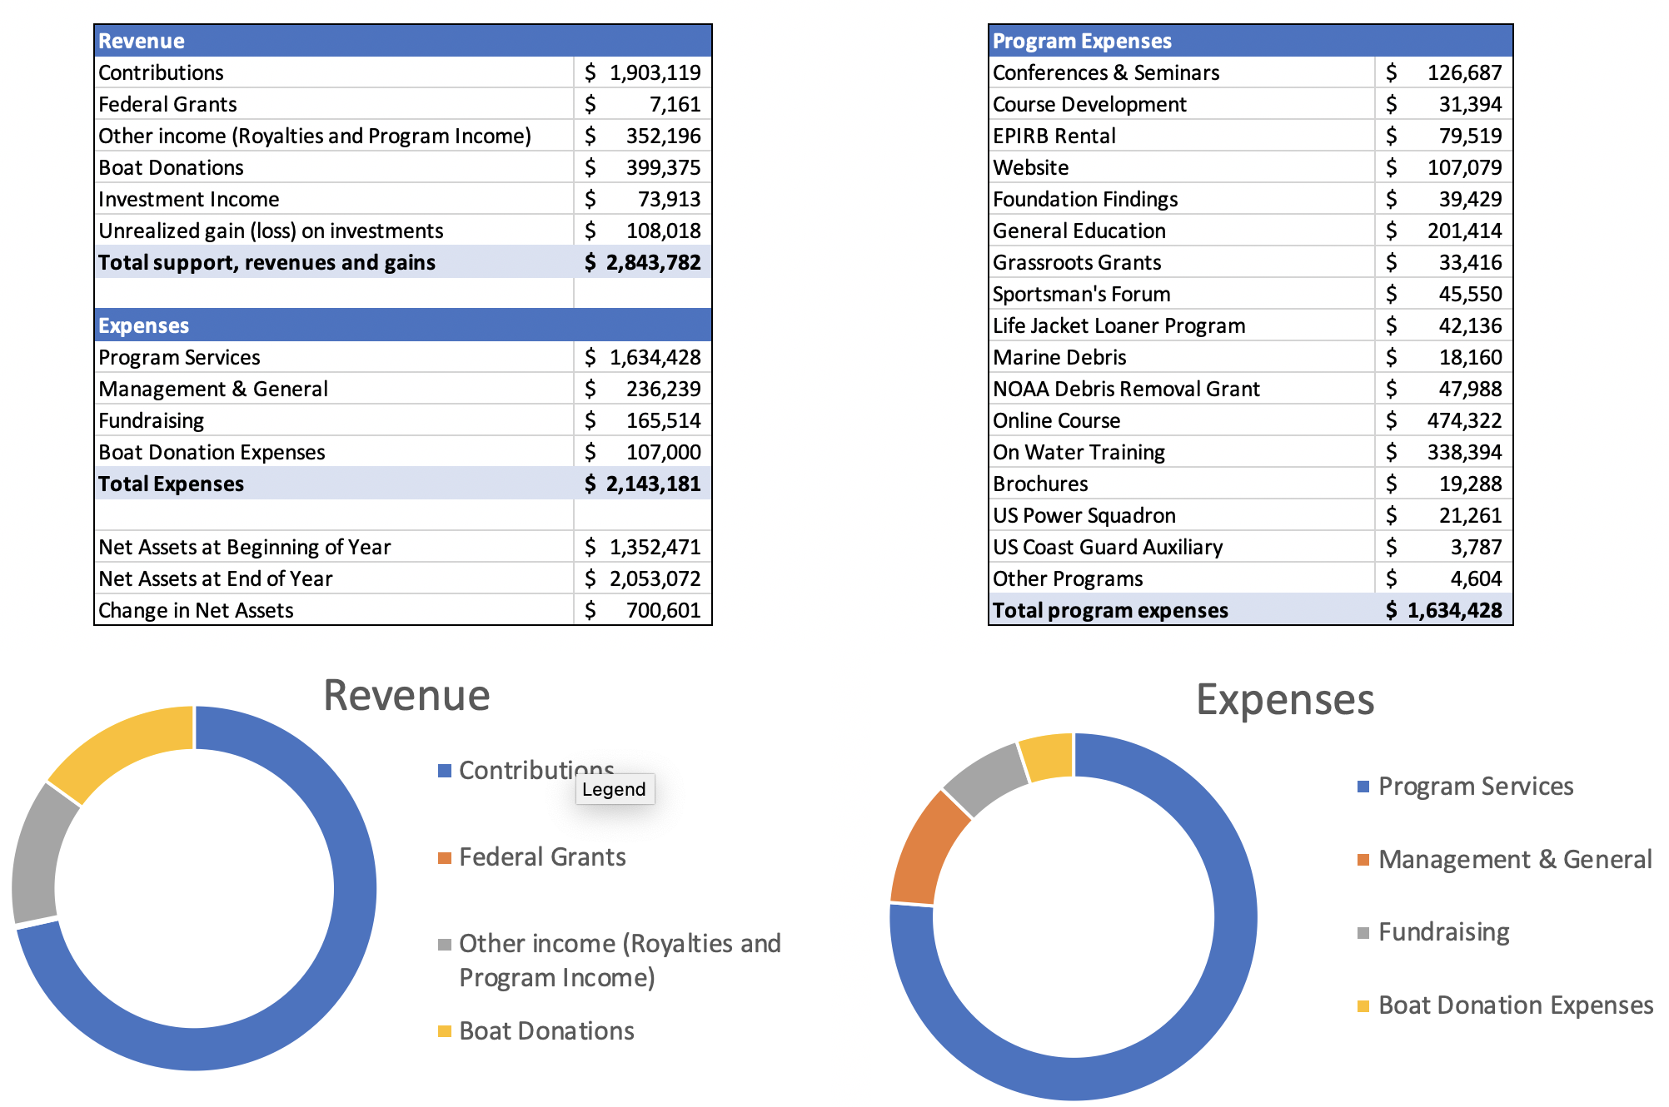Click the Boat Donations value 399,375
Viewport: 1669px width, 1107px height.
(x=642, y=167)
